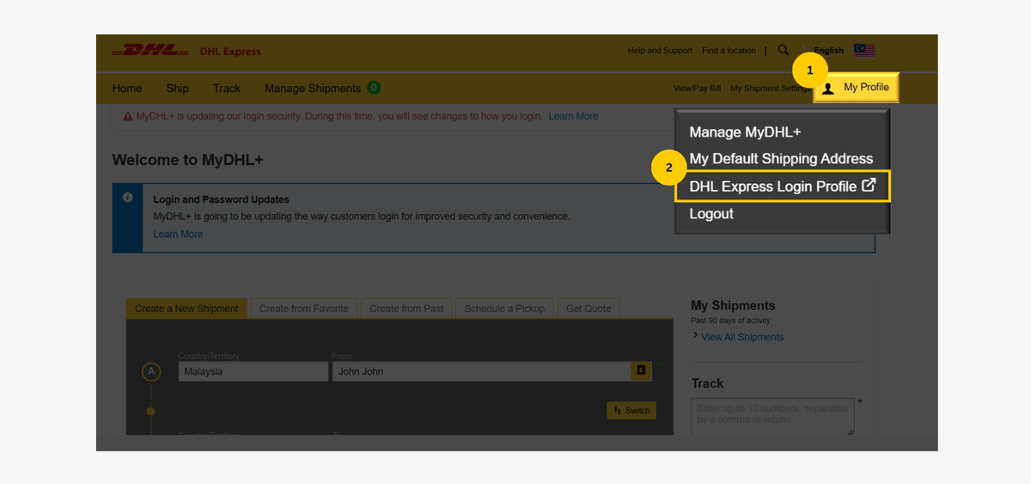
Task: Click View All Shipments link
Action: [742, 337]
